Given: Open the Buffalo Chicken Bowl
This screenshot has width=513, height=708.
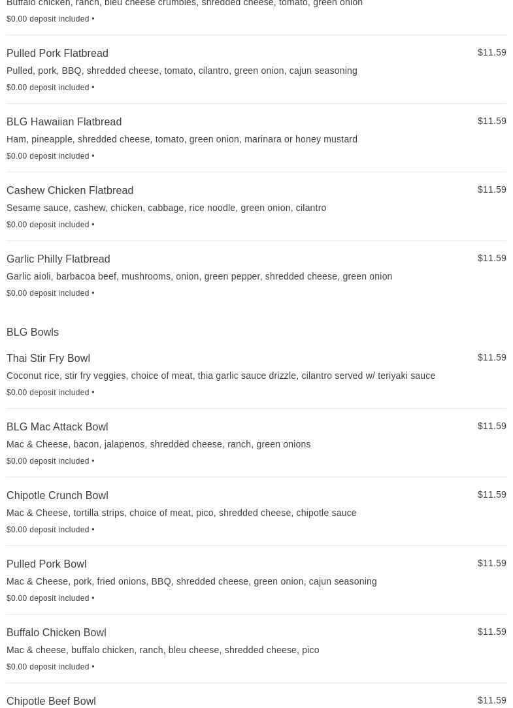Looking at the screenshot, I should [256, 649].
